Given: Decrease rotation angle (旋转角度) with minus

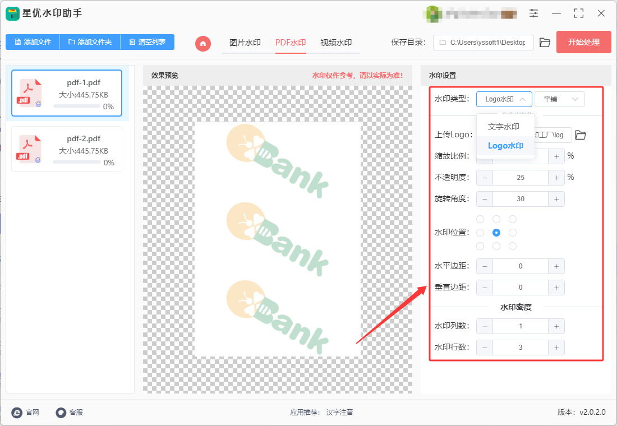Looking at the screenshot, I should (x=485, y=199).
